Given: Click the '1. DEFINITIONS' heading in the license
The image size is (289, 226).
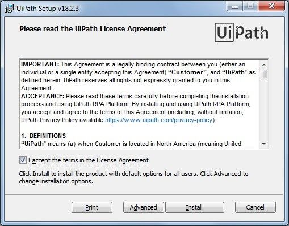Looking at the screenshot, I should coord(44,136).
